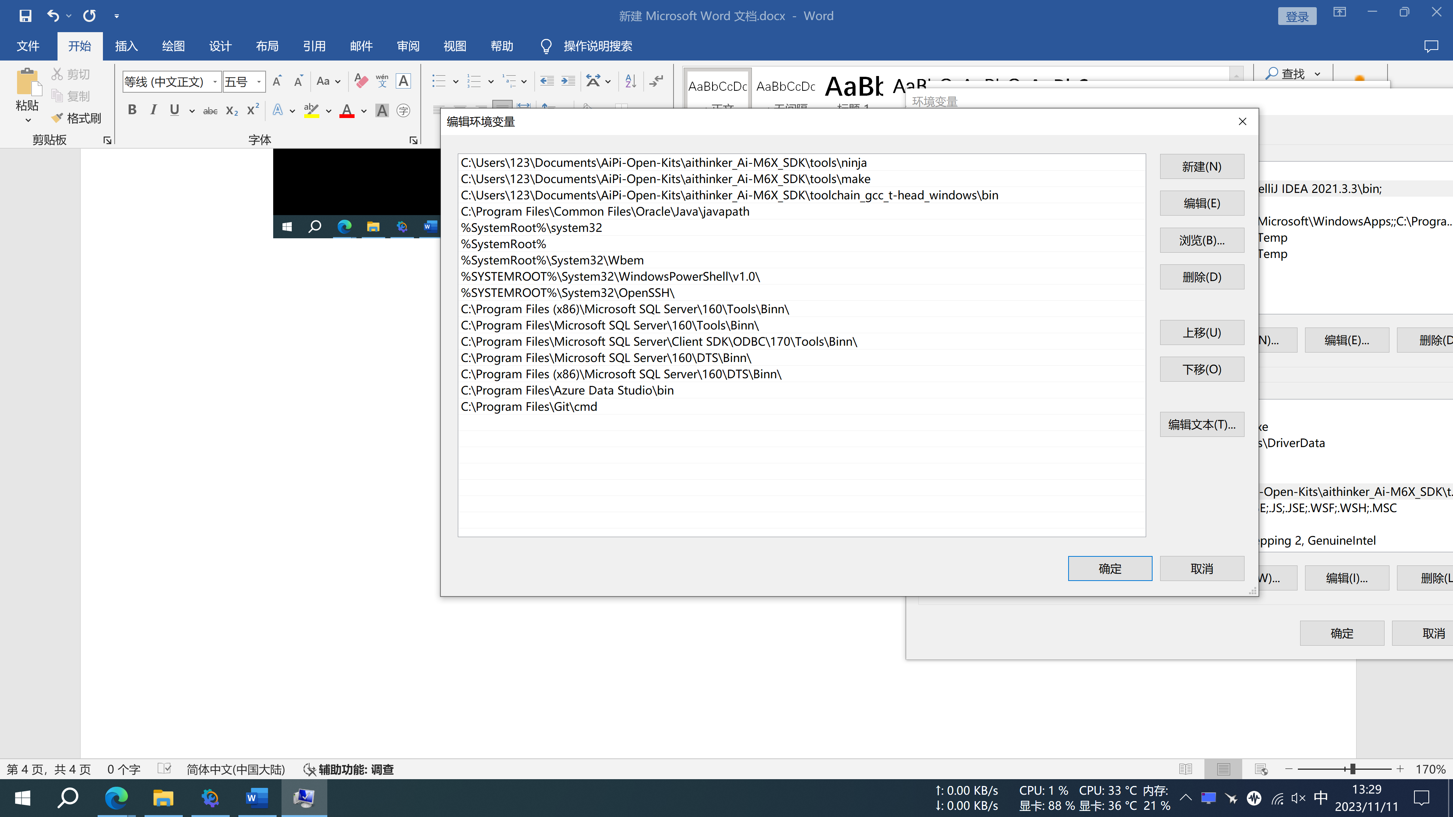
Task: Click 编辑文本(T)... button
Action: click(x=1201, y=424)
